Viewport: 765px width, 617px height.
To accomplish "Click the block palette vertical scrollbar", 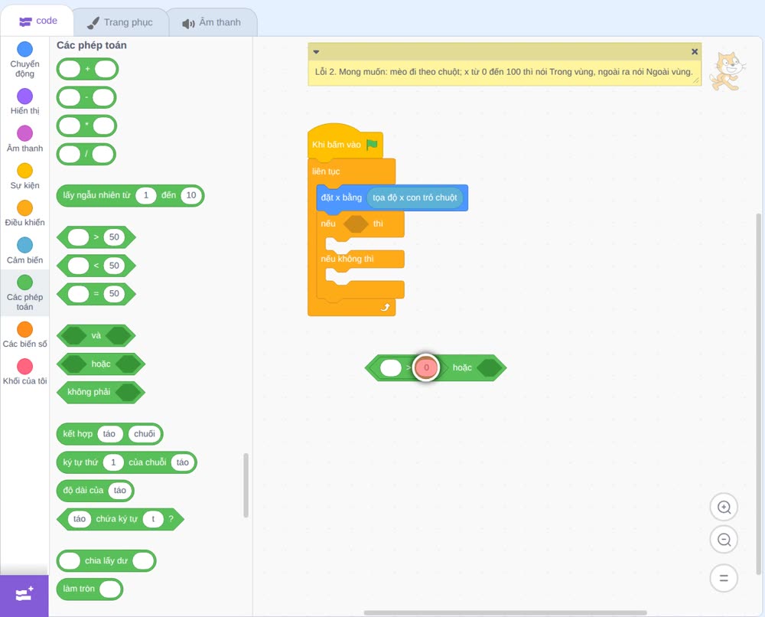I will [246, 485].
